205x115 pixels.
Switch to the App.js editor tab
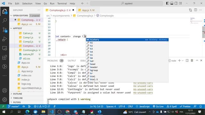pos(88,10)
